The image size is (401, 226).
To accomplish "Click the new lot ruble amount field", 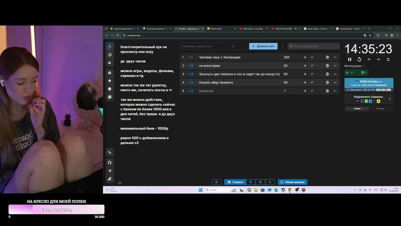I will (238, 46).
